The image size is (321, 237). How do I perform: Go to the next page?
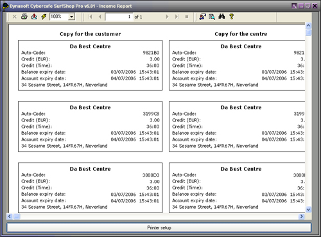167,17
